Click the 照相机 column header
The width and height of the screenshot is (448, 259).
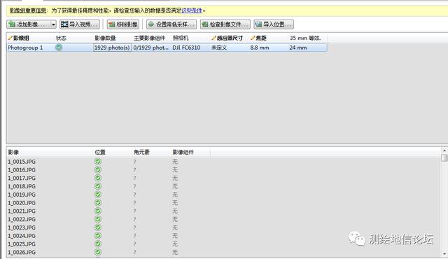[x=181, y=38]
